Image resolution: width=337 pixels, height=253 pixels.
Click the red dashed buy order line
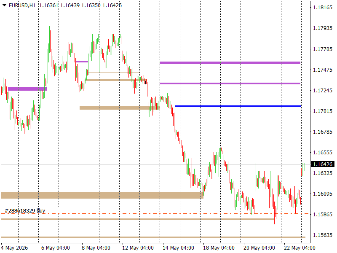155,214
